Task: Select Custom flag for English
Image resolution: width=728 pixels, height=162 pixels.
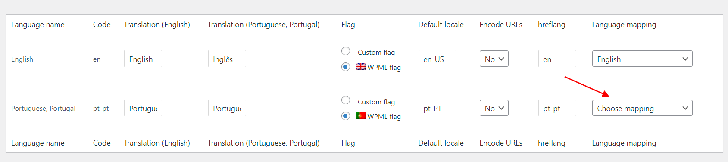Action: [346, 51]
